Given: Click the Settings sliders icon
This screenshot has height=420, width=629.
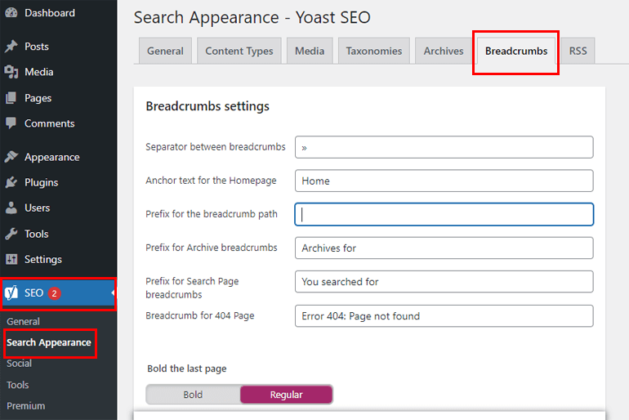Looking at the screenshot, I should click(11, 259).
